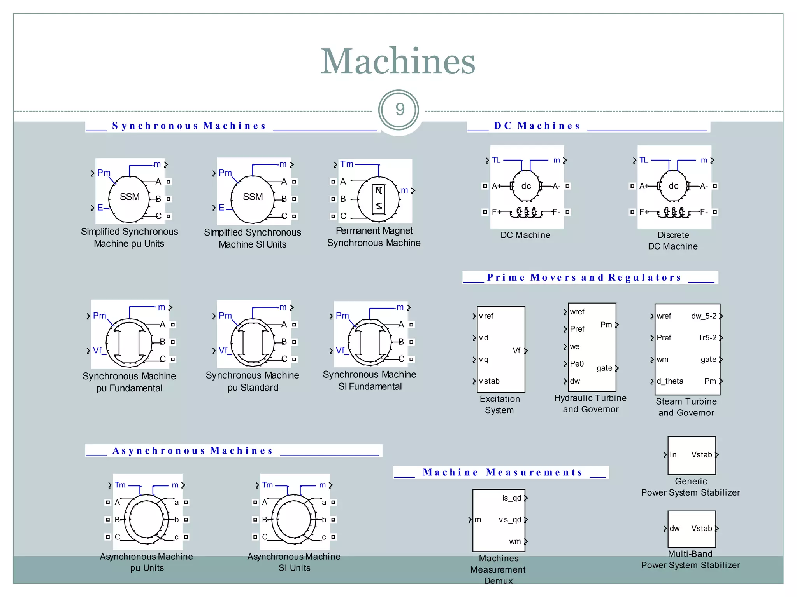
Task: Select the Asynchronous Machine SI Units block
Action: (294, 519)
